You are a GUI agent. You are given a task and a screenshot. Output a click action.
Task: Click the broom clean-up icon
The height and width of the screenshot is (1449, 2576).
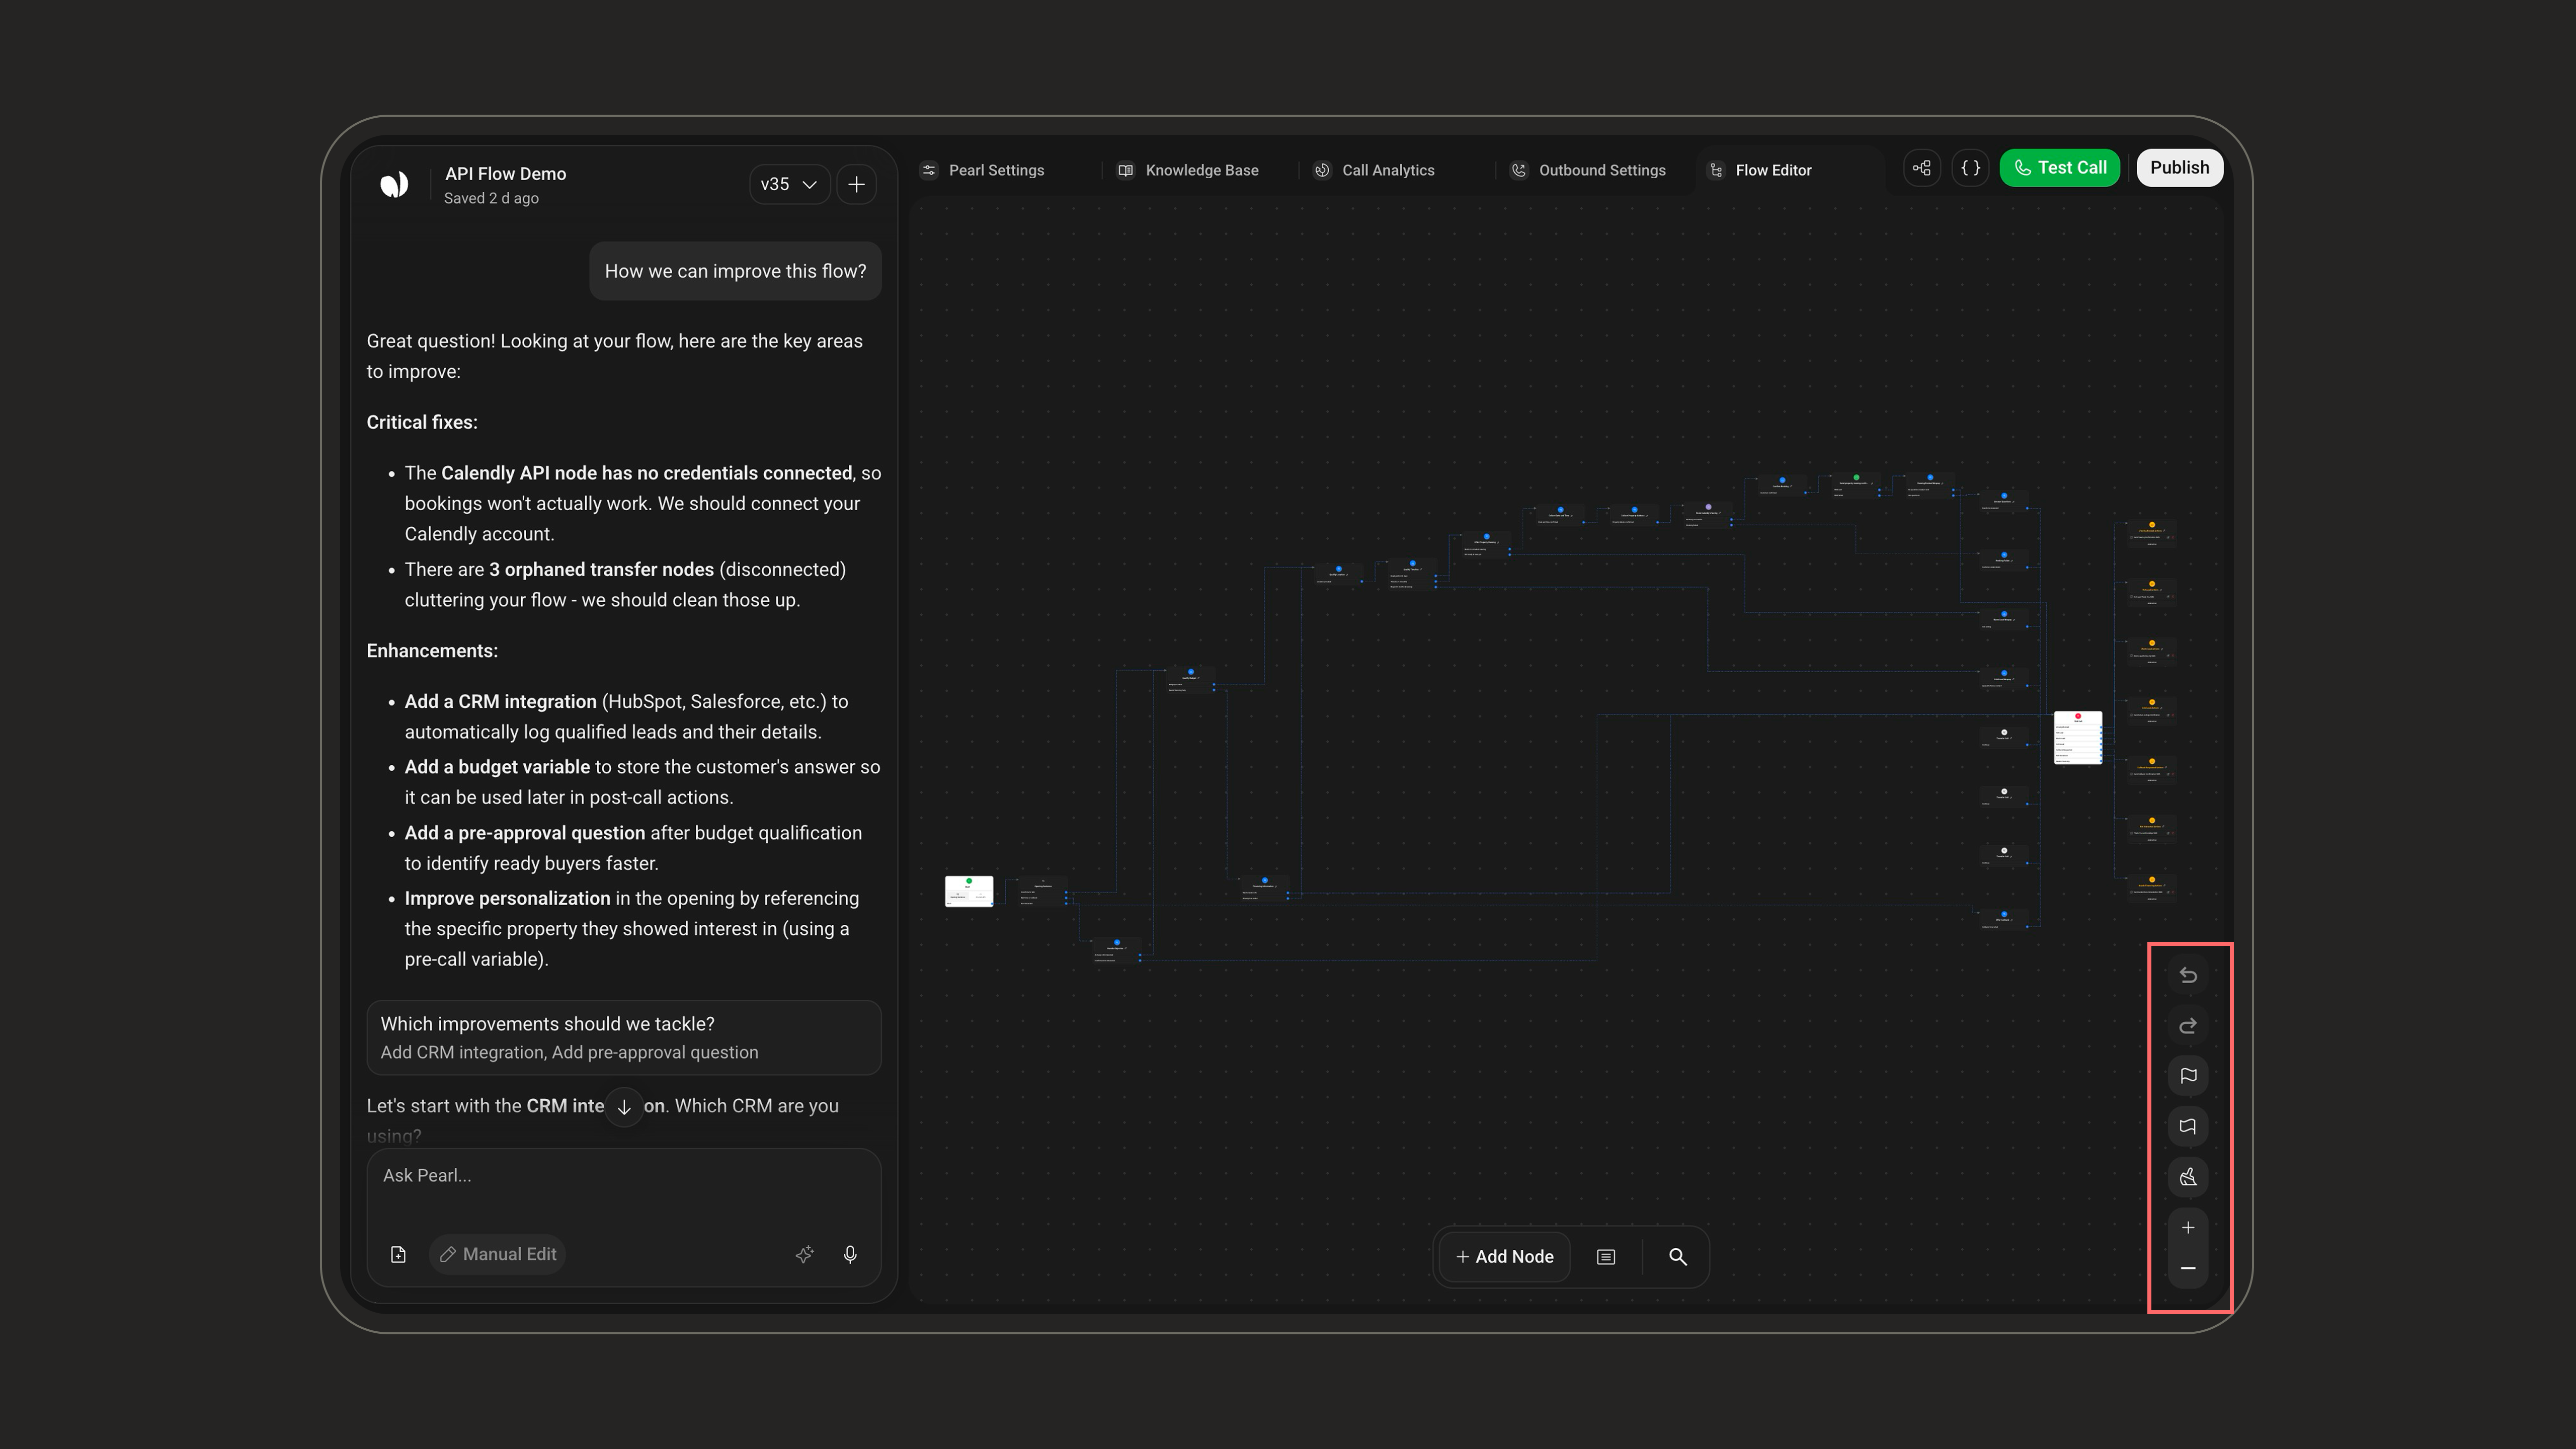coord(2188,1177)
